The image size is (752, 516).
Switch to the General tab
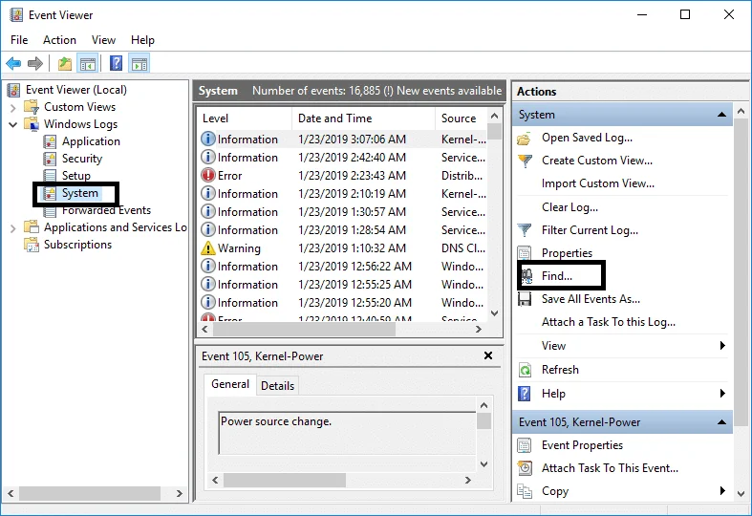230,384
